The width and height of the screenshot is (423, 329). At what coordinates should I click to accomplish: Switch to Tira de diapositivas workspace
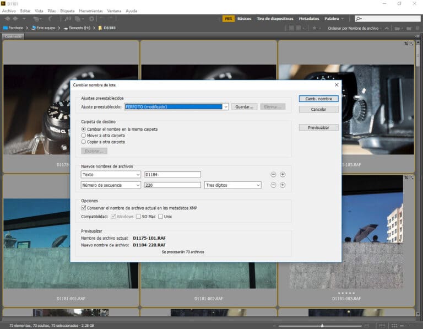pyautogui.click(x=275, y=19)
